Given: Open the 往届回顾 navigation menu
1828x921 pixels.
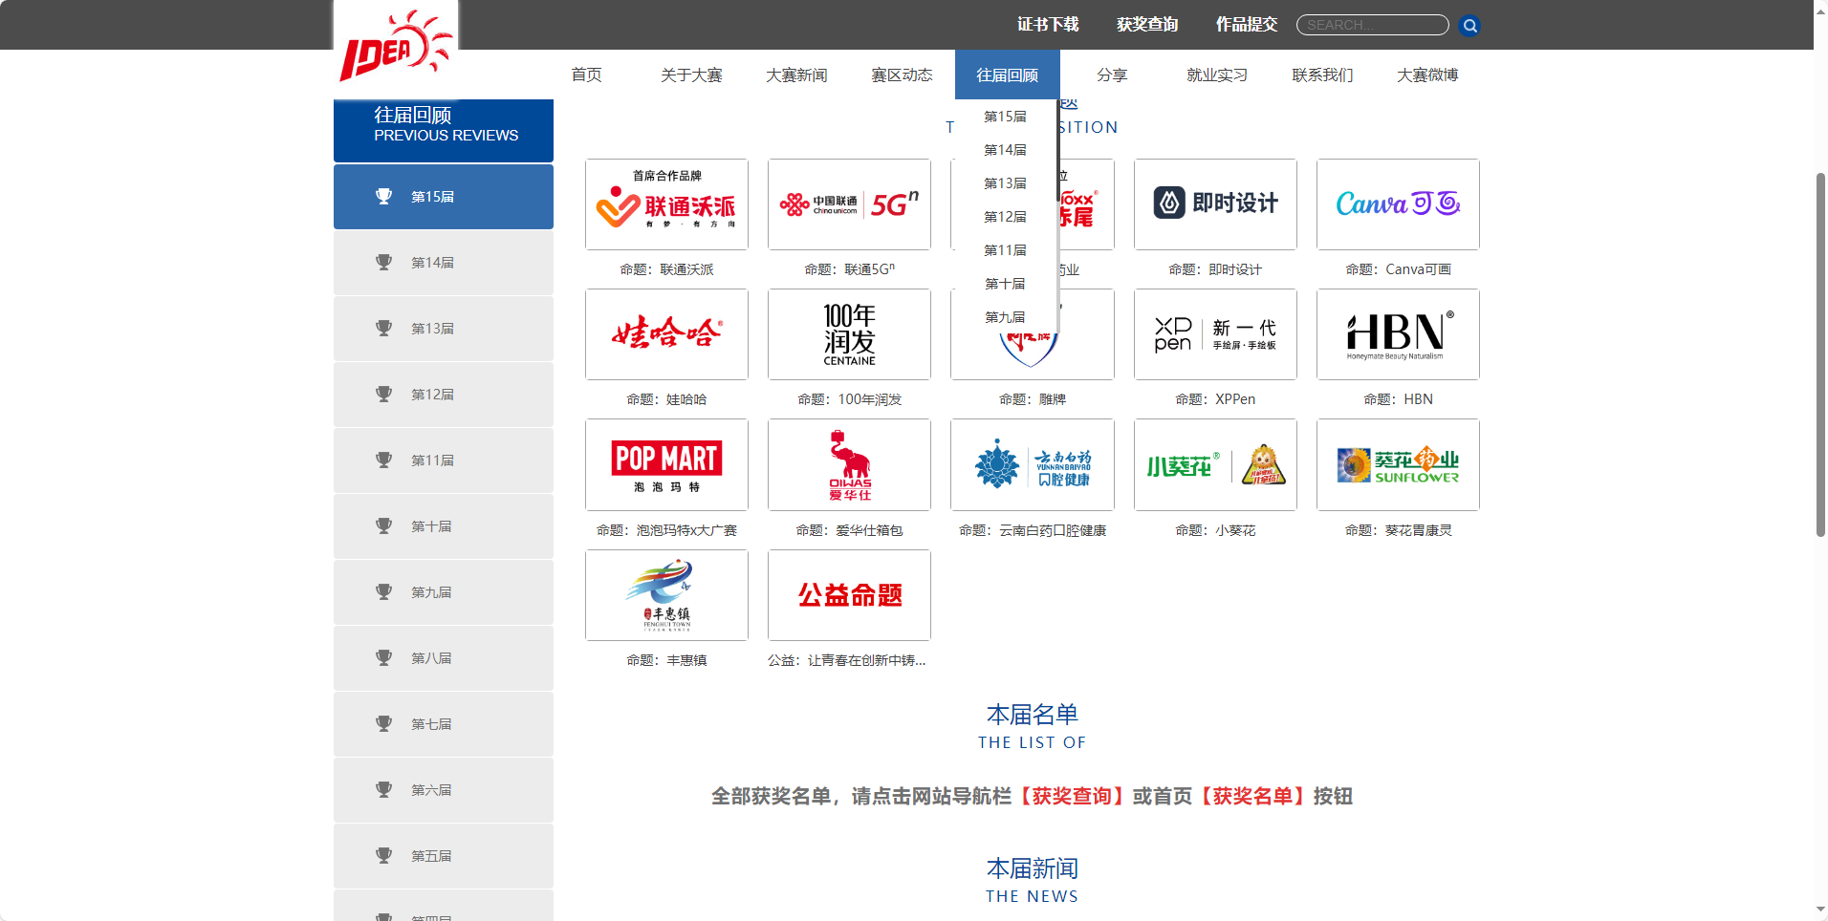Looking at the screenshot, I should (1007, 75).
